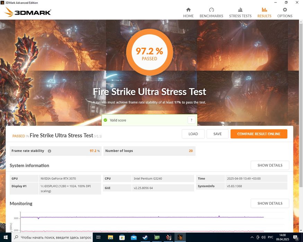Screen dimensions: 303x242
Task: Click the network tray icon
Action: [x=258, y=237]
